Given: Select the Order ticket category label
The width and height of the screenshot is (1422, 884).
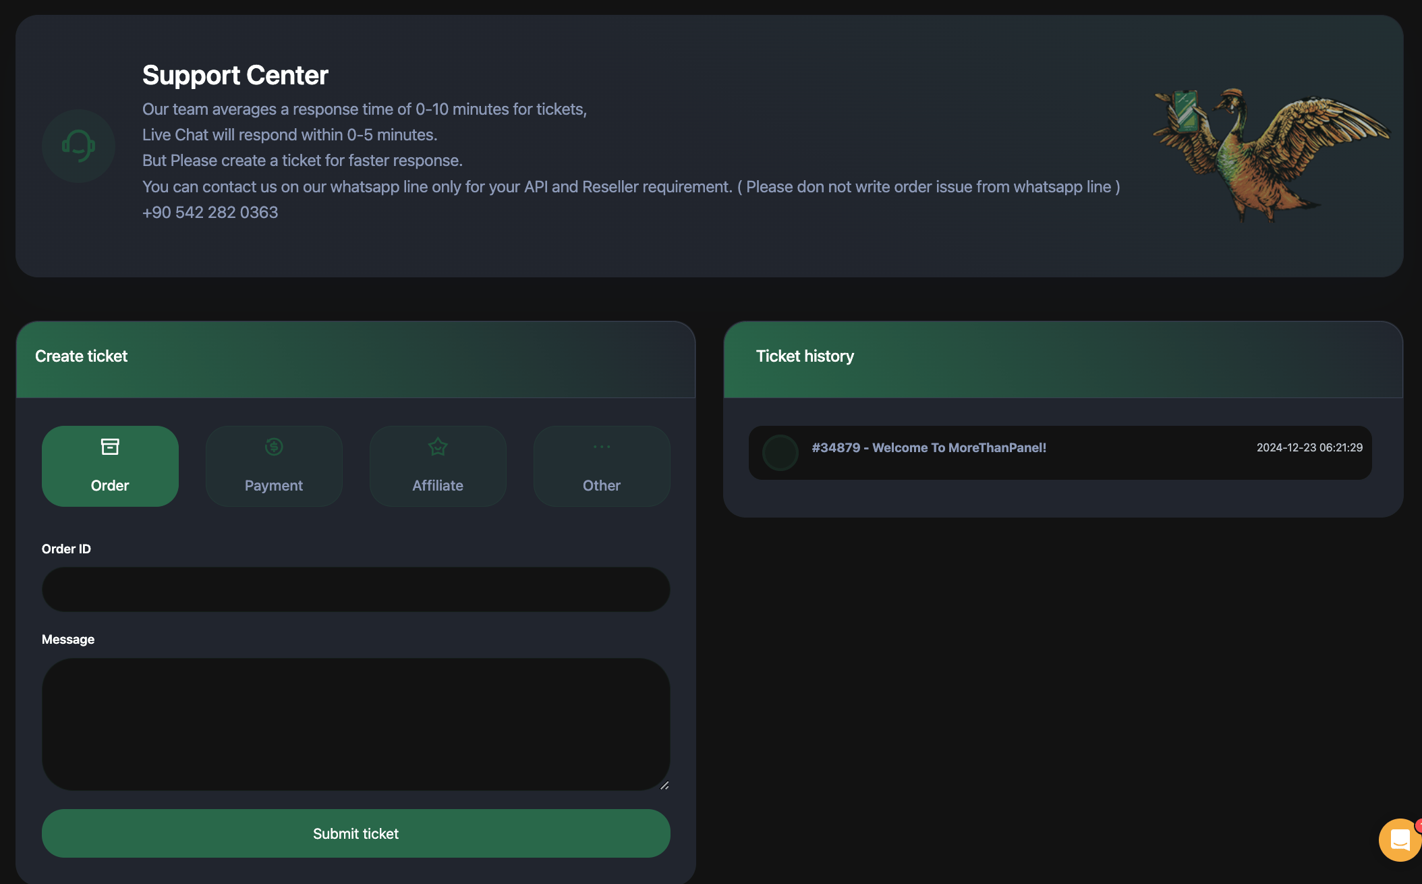Looking at the screenshot, I should pos(110,485).
